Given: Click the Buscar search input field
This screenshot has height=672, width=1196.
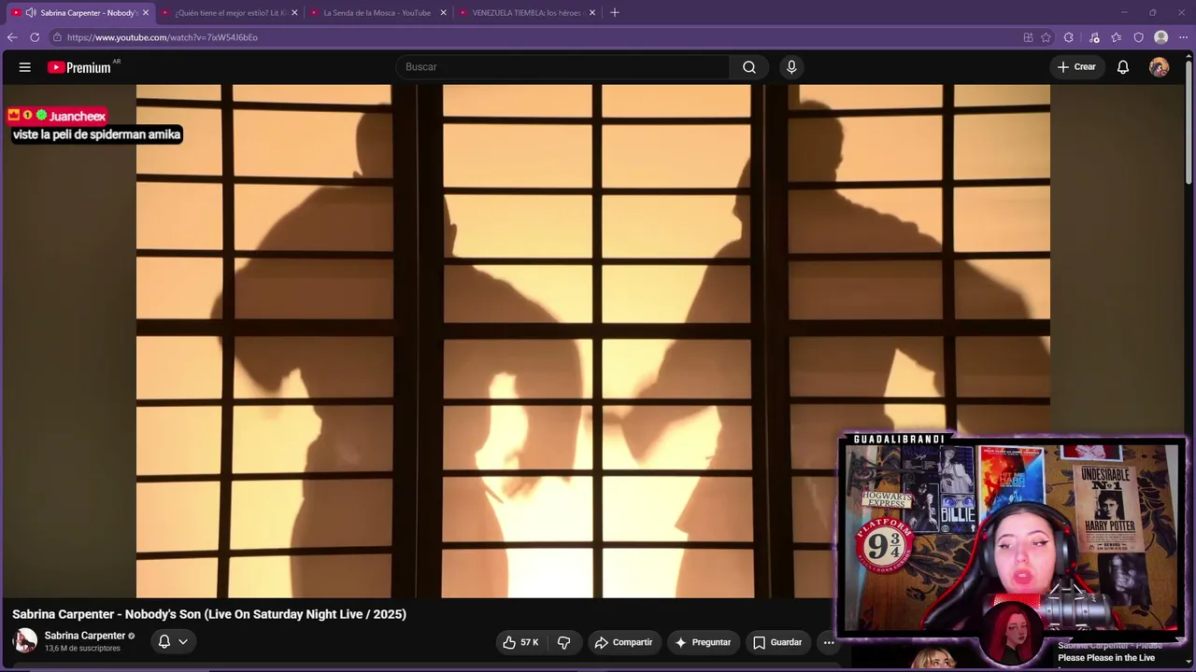Looking at the screenshot, I should pos(563,67).
